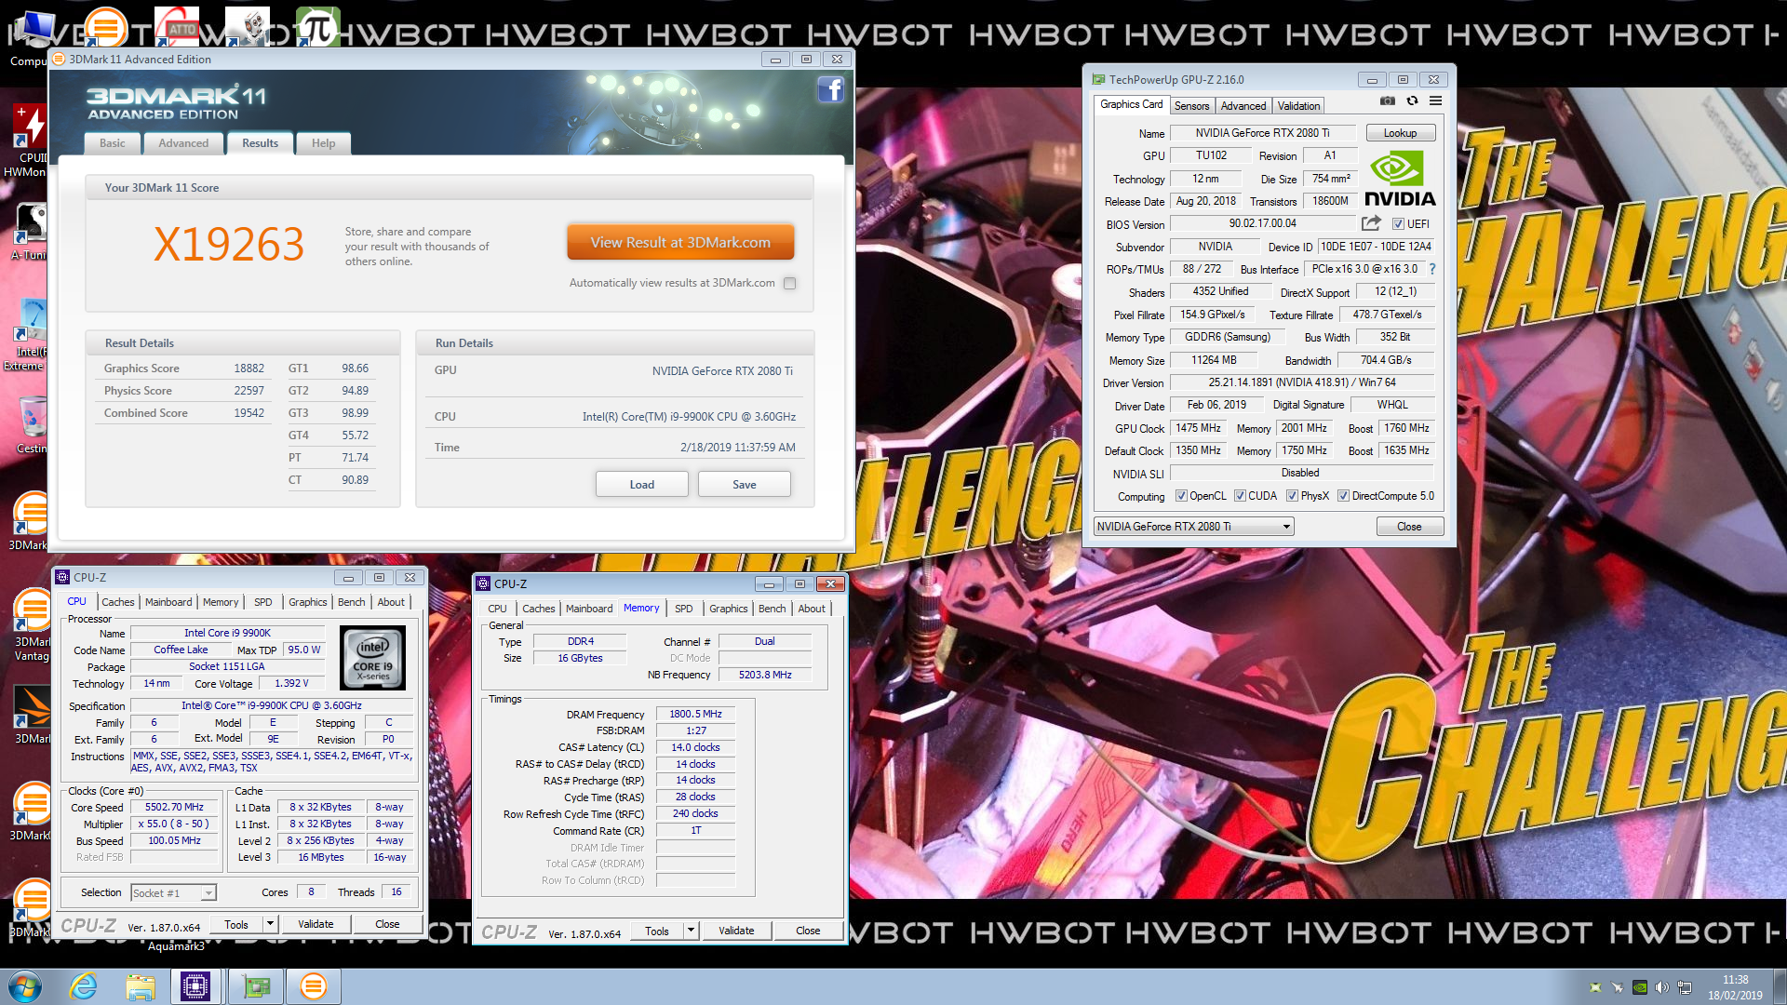The image size is (1787, 1005).
Task: Switch to CPU-Z taskbar icon
Action: click(195, 986)
